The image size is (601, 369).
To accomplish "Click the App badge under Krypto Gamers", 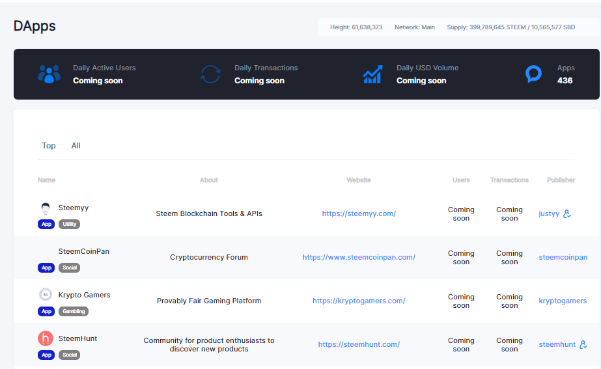I will pyautogui.click(x=46, y=312).
